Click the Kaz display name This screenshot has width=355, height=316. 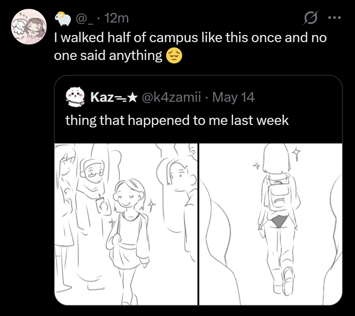coord(102,97)
